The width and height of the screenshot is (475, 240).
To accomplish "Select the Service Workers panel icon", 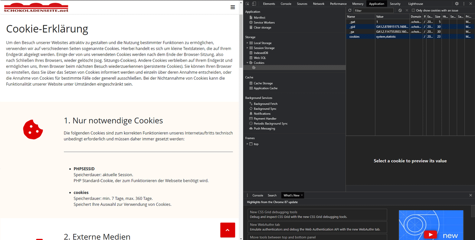I will (x=250, y=22).
